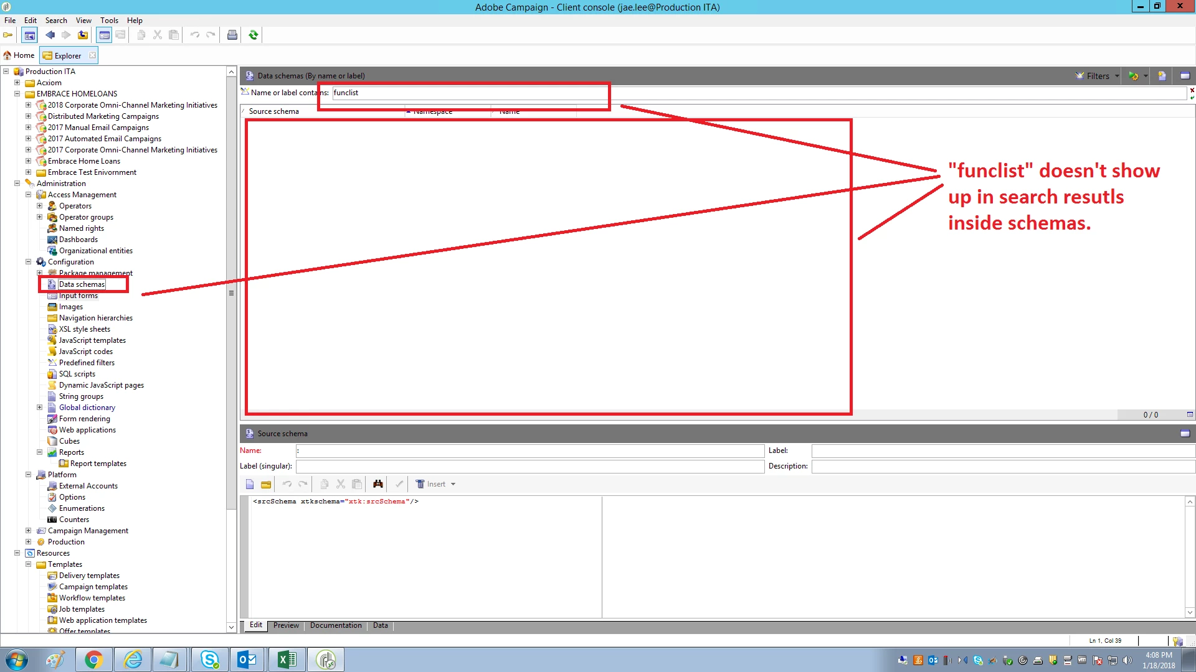The width and height of the screenshot is (1196, 672).
Task: Open the Tools menu
Action: 109,20
